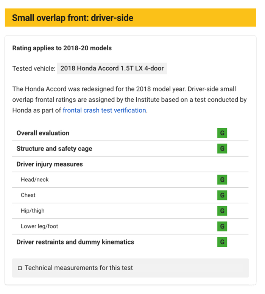Select the Overall evaluation row label

tap(43, 133)
